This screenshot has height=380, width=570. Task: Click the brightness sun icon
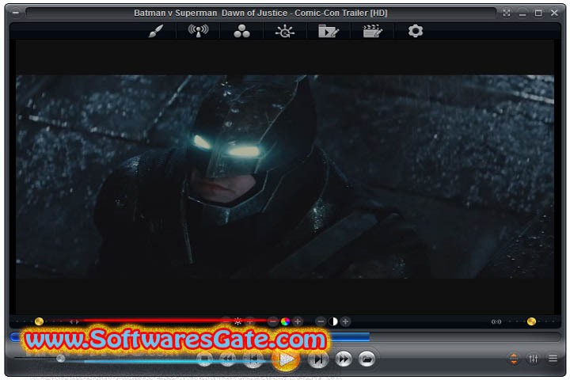(x=237, y=321)
